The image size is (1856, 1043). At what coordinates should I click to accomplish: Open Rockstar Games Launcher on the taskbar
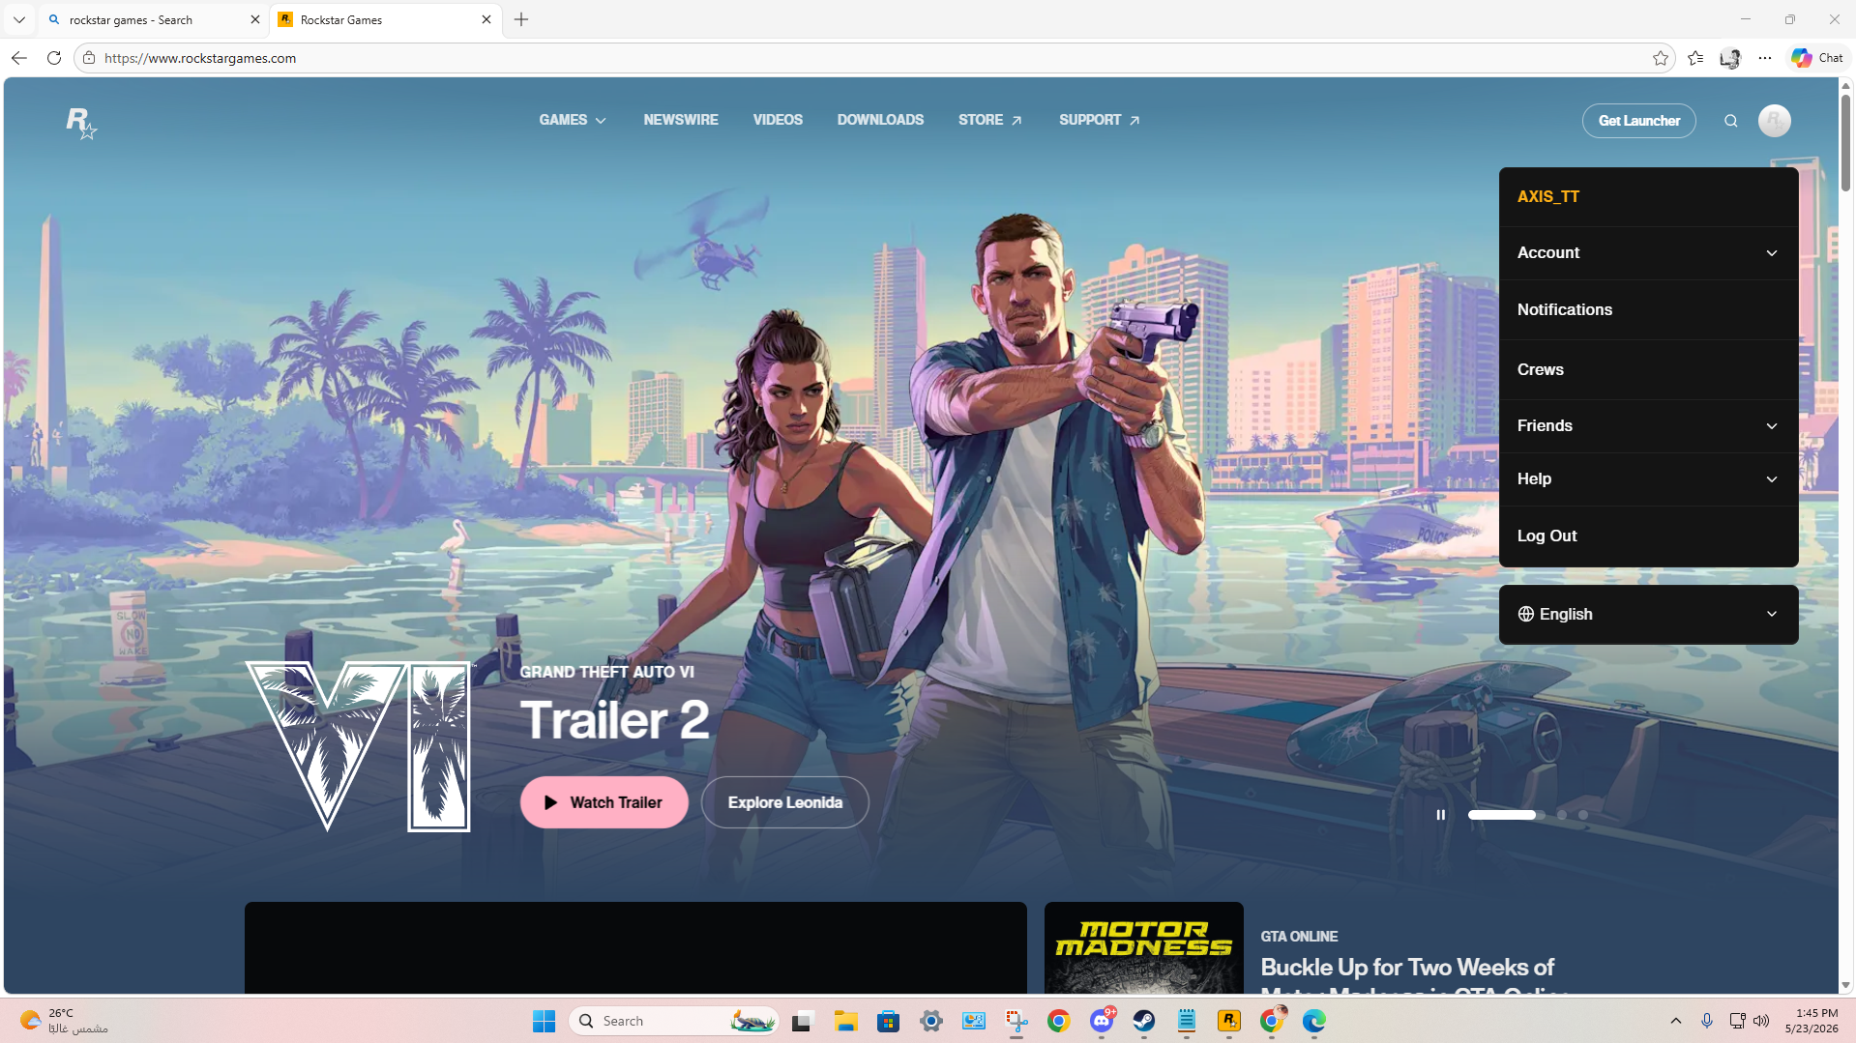(x=1229, y=1021)
